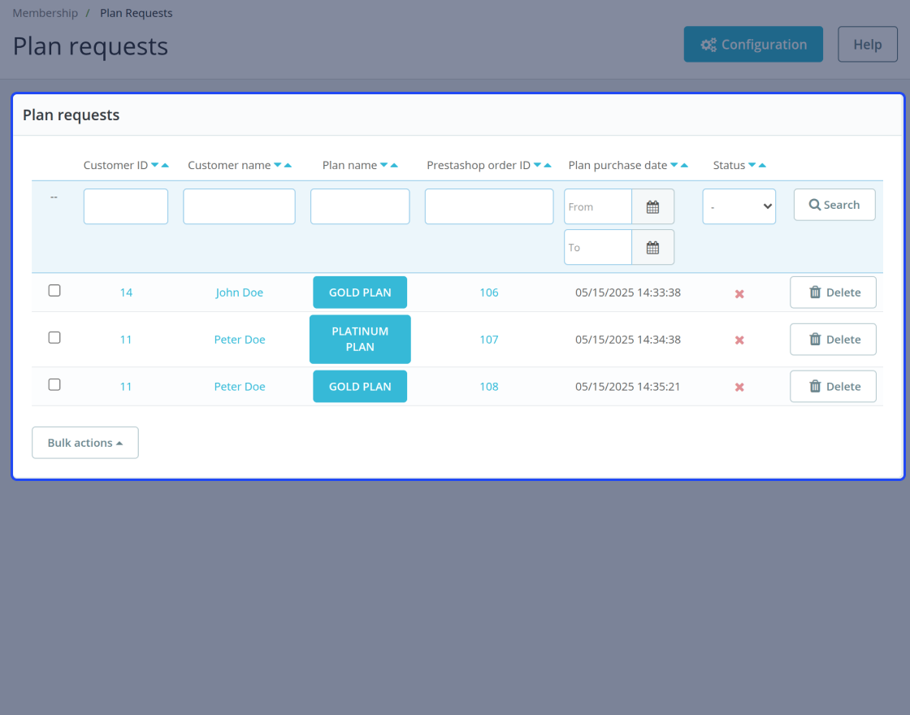
Task: Open order 106 link
Action: point(489,292)
